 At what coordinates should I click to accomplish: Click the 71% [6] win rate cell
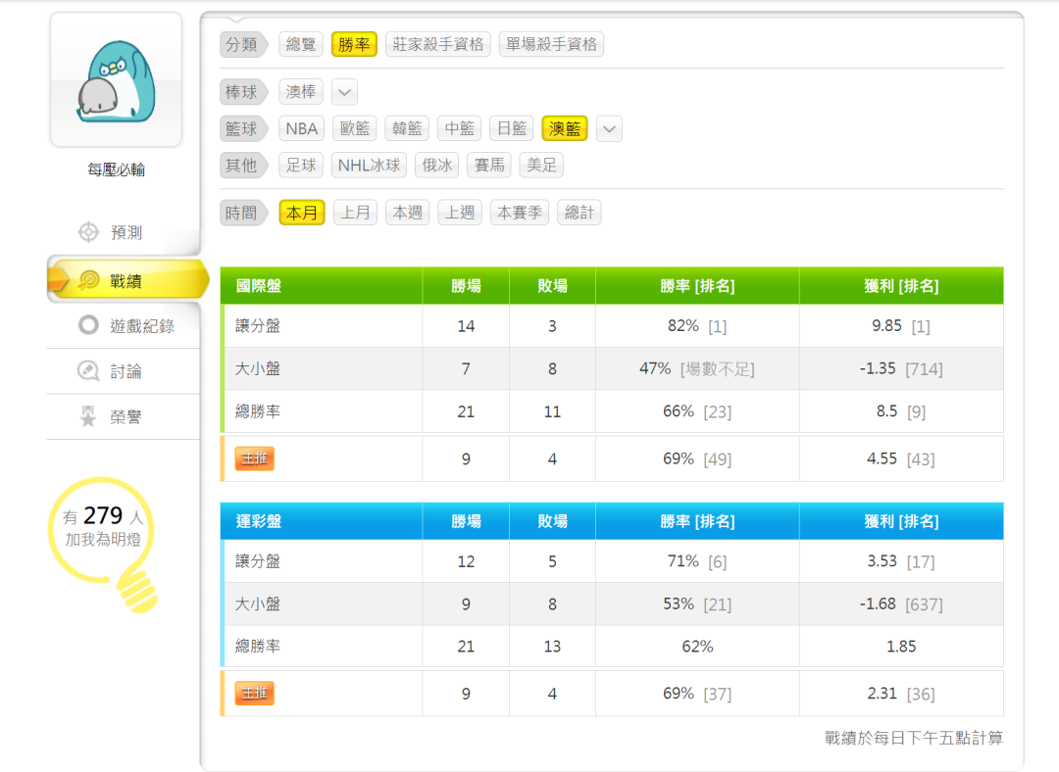(x=698, y=561)
